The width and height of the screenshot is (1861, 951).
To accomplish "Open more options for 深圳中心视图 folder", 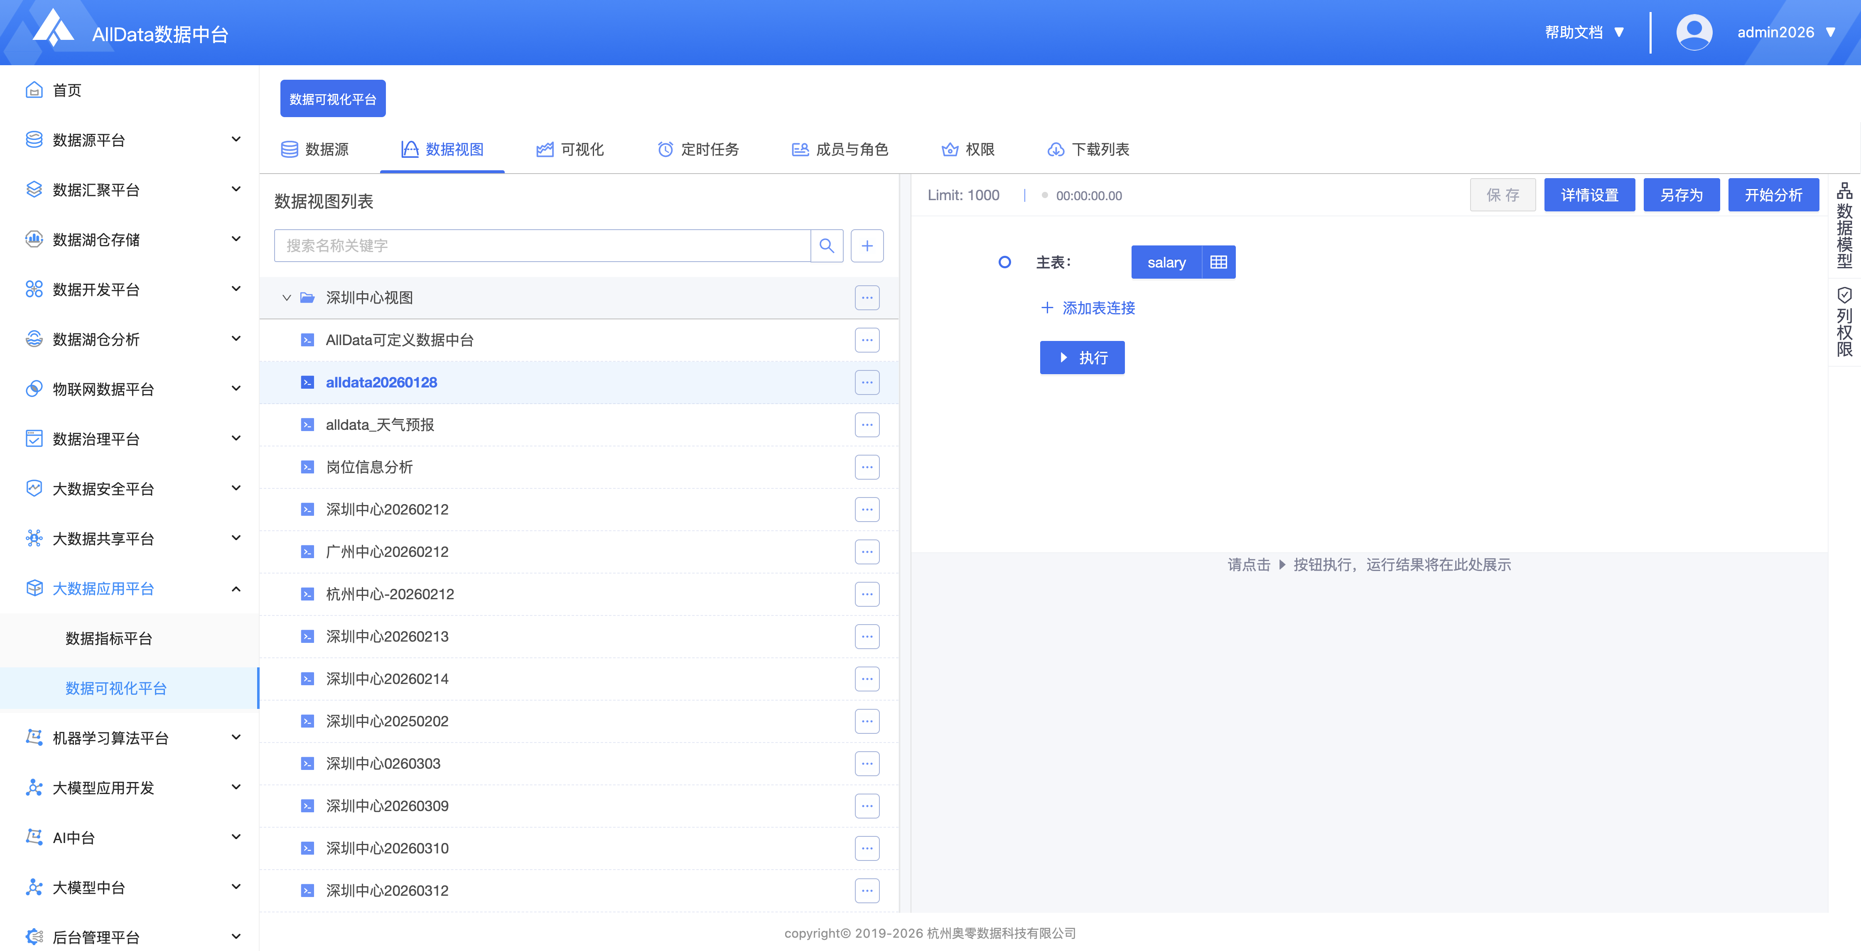I will 867,297.
